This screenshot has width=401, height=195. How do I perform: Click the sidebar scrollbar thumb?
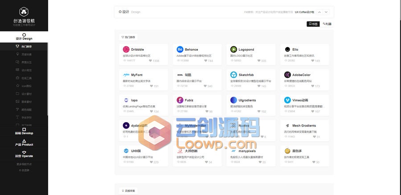(48, 79)
